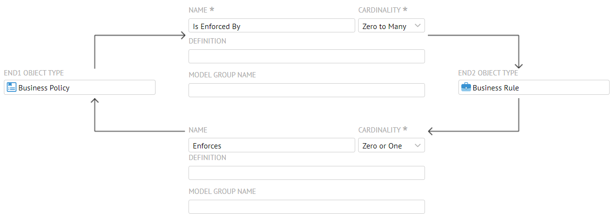The width and height of the screenshot is (613, 221).
Task: Select Model Group Name field above Enforces
Action: 306,90
